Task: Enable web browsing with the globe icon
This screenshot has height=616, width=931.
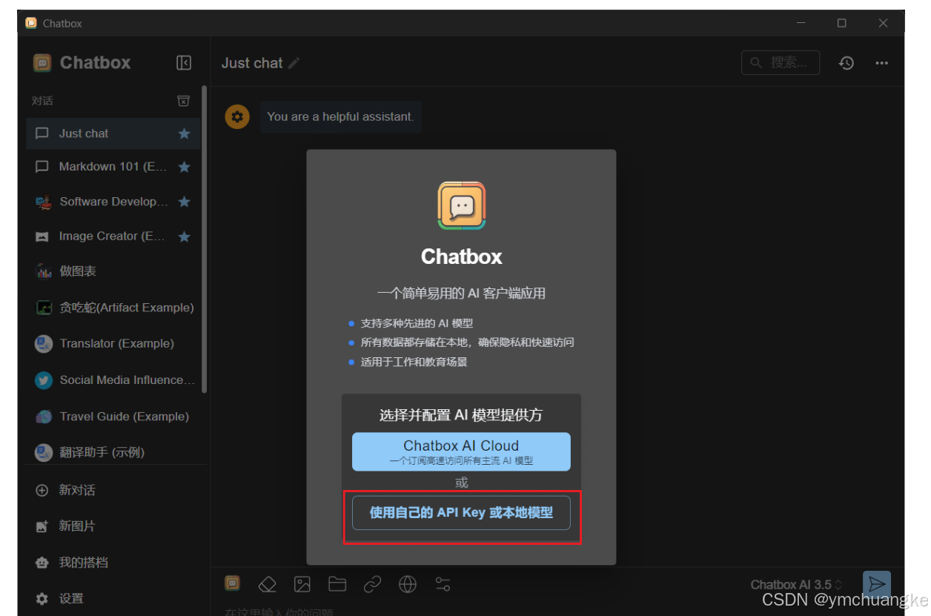Action: point(407,584)
